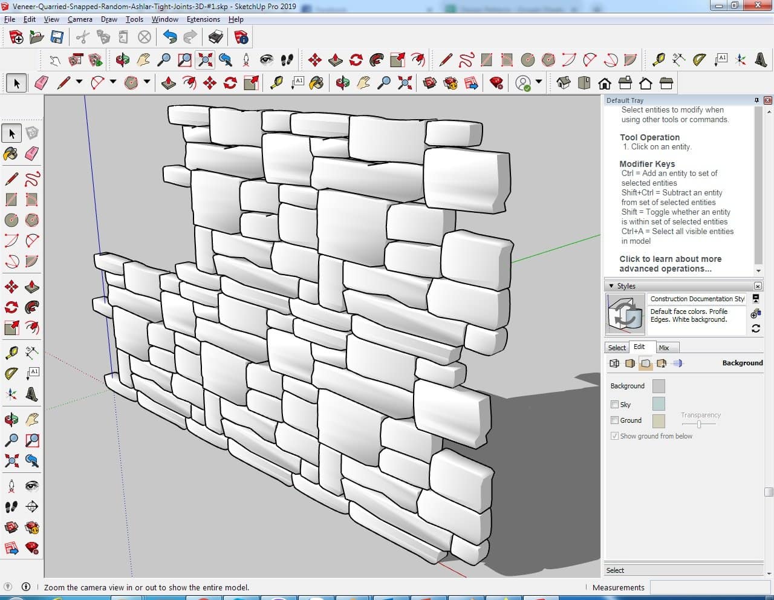
Task: Enable the Ground checkbox
Action: [x=614, y=420]
